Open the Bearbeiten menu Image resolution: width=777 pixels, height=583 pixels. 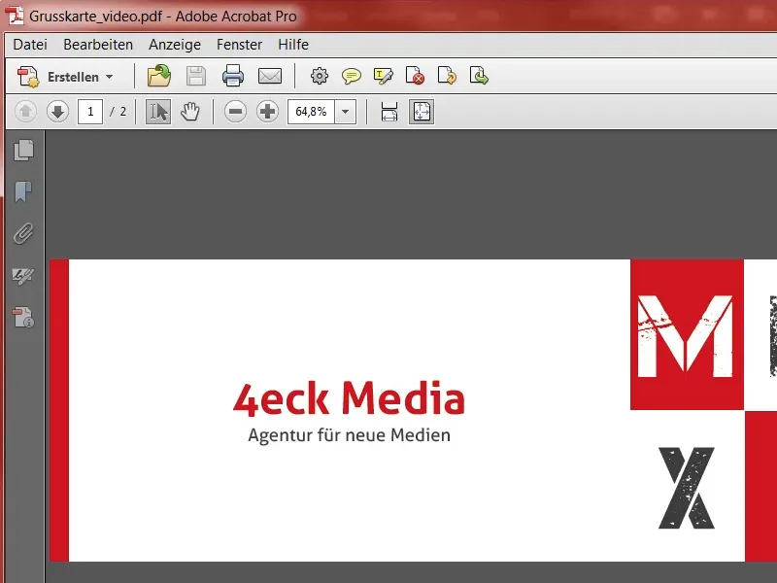(x=98, y=45)
